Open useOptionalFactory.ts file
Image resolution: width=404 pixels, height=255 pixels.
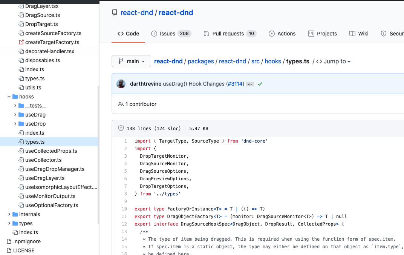(52, 205)
